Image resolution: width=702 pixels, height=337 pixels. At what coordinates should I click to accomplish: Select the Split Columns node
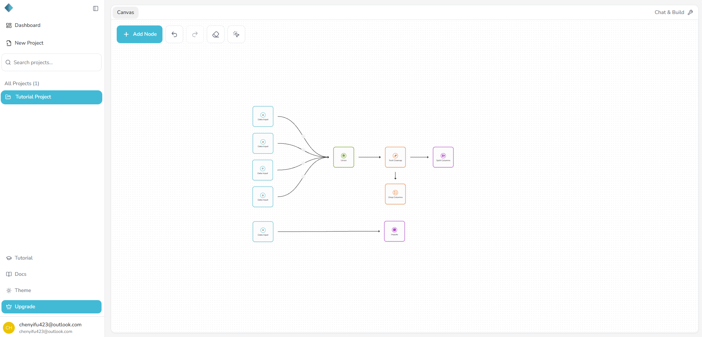click(x=443, y=157)
